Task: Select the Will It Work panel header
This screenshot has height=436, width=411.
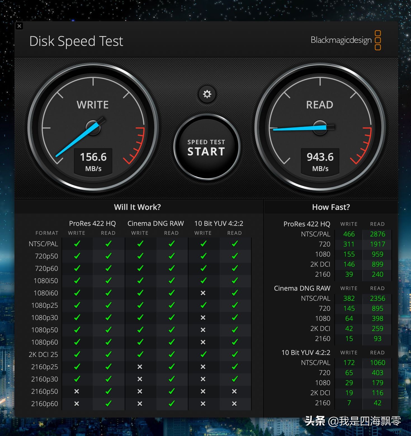Action: [x=137, y=207]
